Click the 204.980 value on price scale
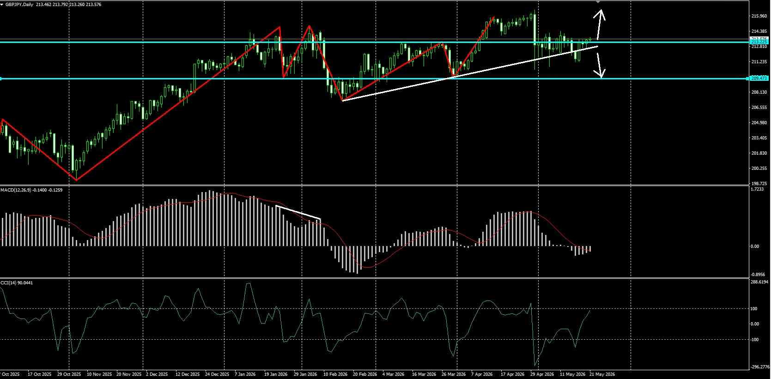The height and width of the screenshot is (379, 771). [759, 123]
